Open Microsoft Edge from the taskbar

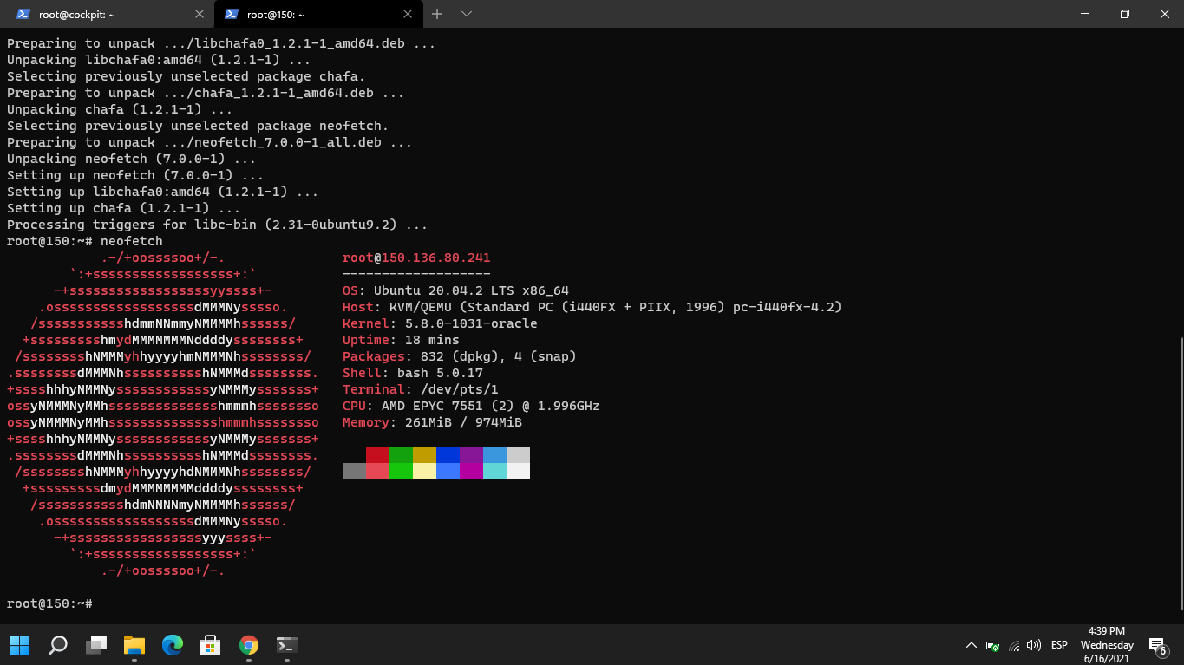tap(173, 645)
